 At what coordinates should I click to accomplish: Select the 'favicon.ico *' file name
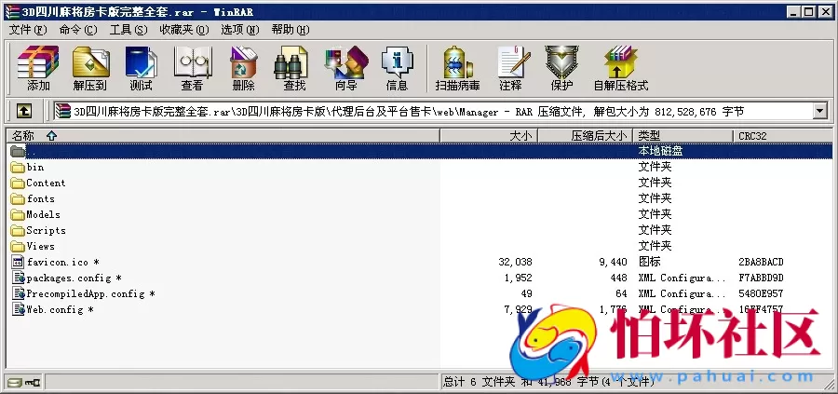coord(63,263)
